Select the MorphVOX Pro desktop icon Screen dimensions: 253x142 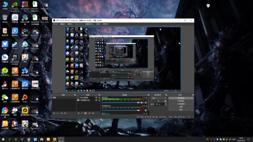tap(25, 7)
